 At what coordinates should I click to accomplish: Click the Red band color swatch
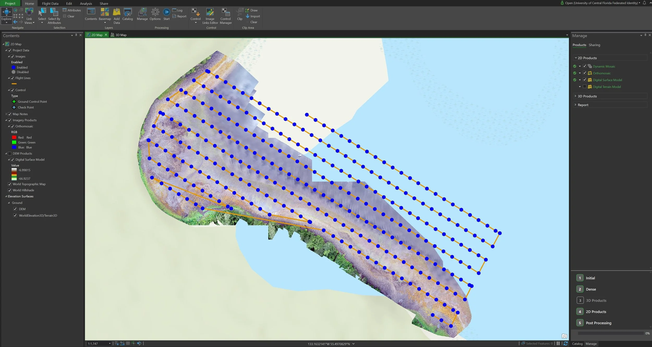[x=14, y=137]
